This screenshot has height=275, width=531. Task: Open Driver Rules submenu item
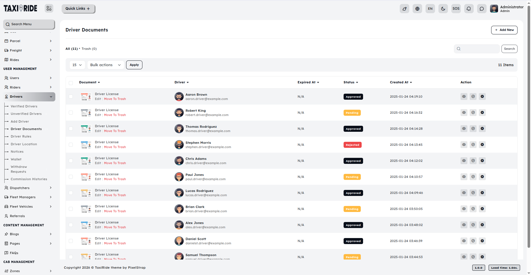(21, 136)
